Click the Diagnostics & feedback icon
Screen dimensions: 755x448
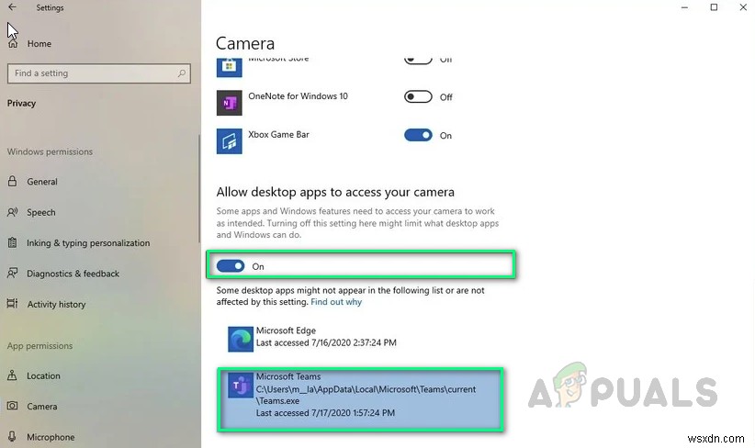[13, 274]
